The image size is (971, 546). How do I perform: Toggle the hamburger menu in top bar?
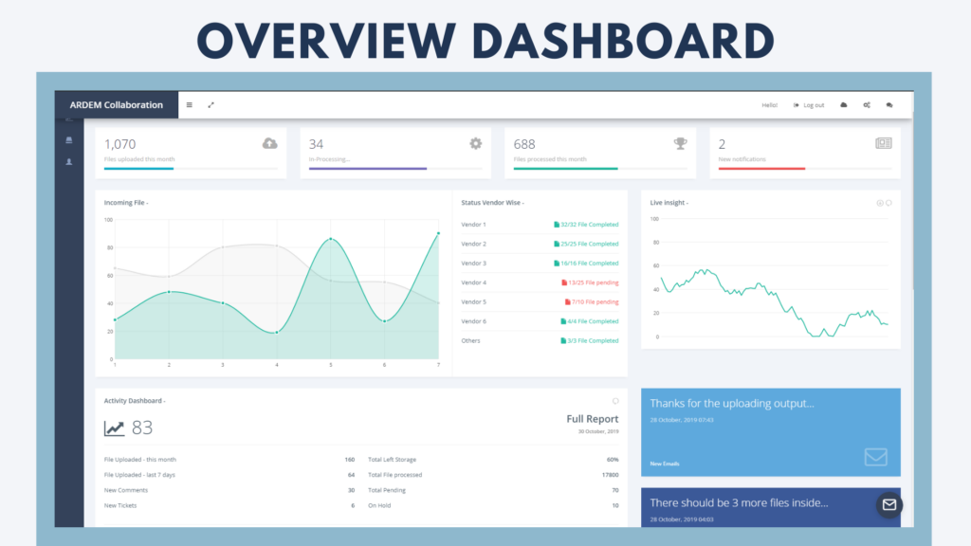[x=189, y=105]
